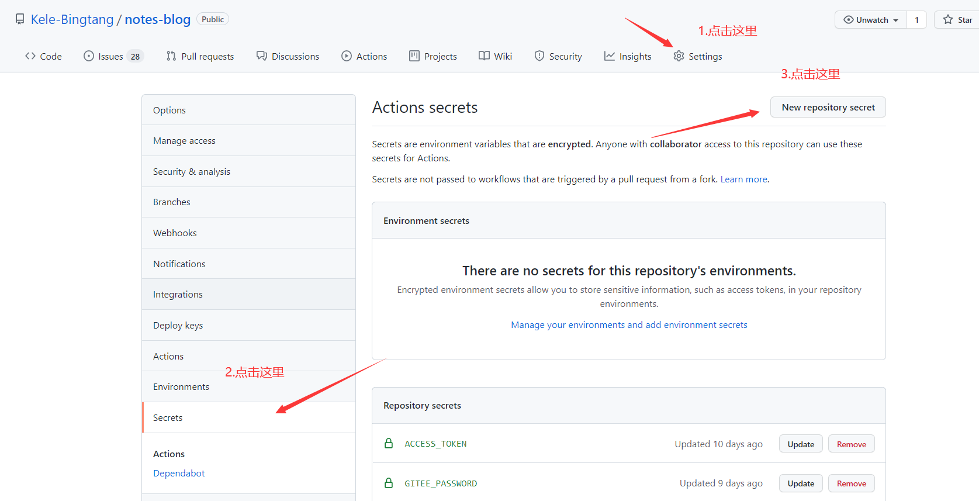Click the Issues circle icon
Image resolution: width=979 pixels, height=501 pixels.
(x=89, y=56)
